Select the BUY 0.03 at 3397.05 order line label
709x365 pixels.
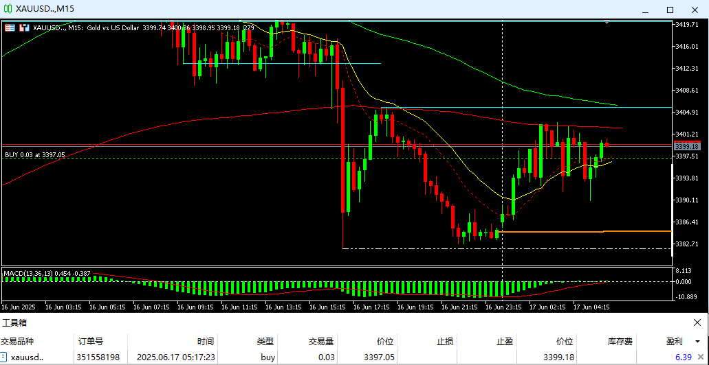coord(34,155)
